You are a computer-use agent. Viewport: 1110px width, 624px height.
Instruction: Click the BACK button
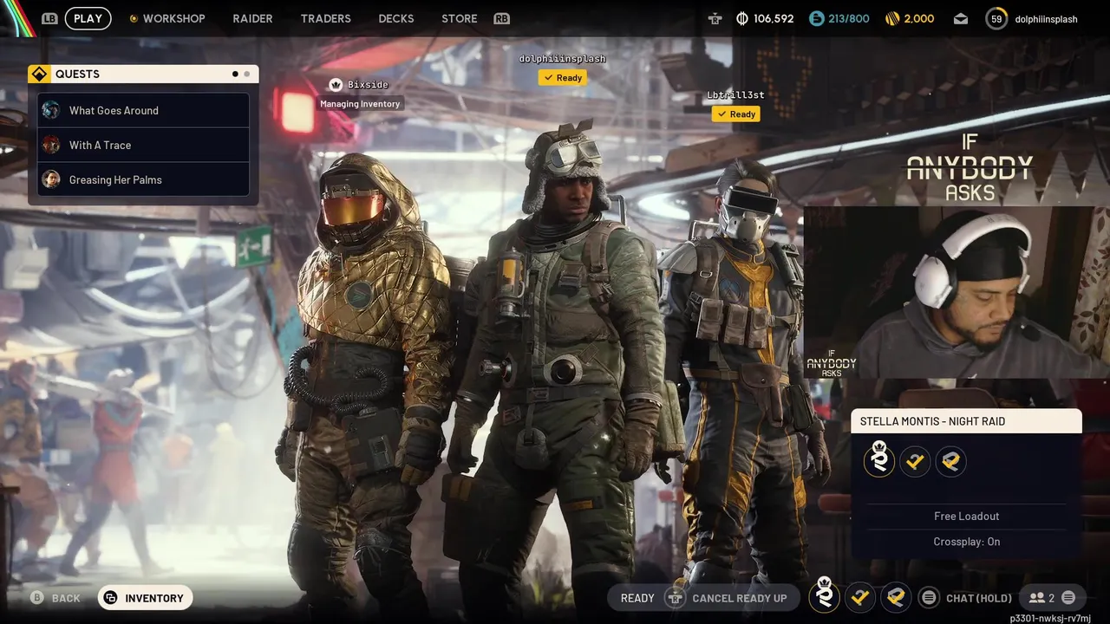point(55,598)
